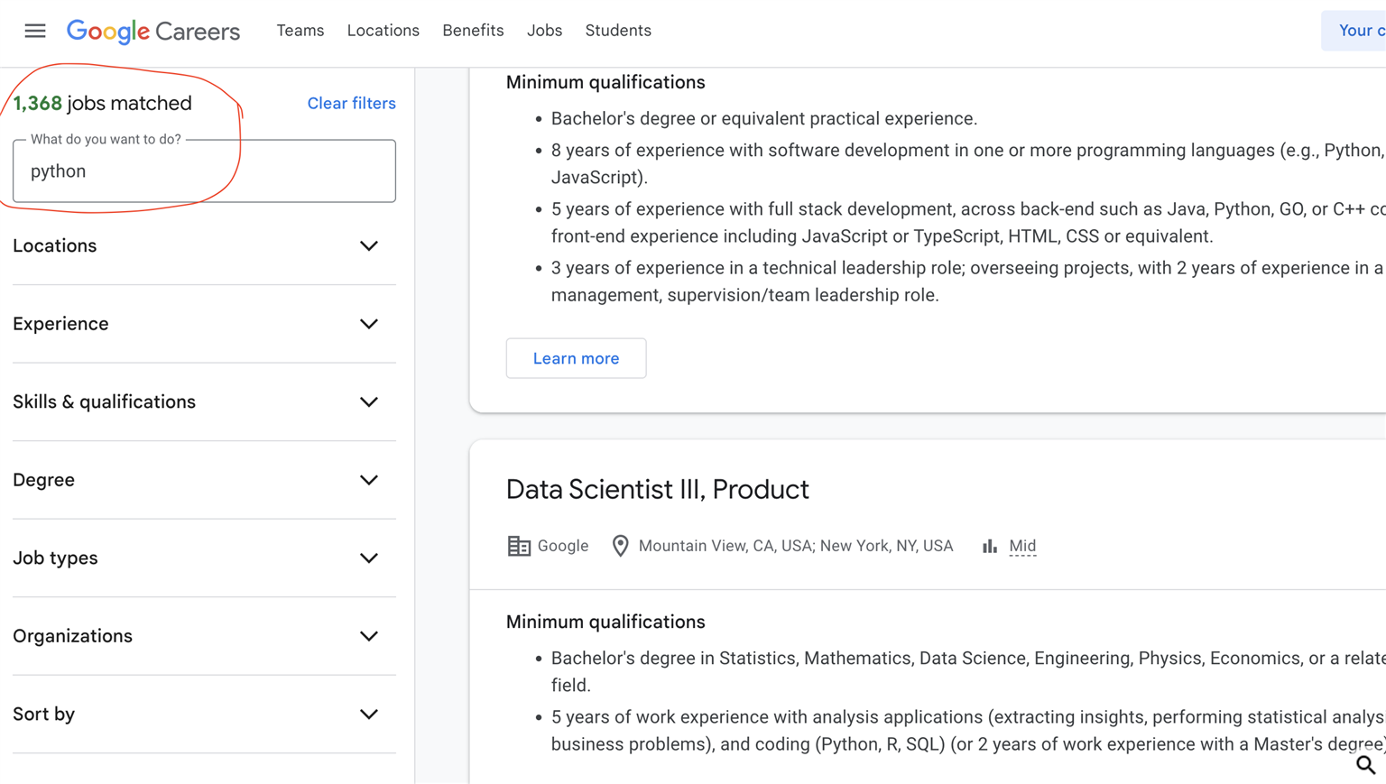
Task: Click the '3 years of experience in a technical leadership' bullet
Action: (x=968, y=281)
